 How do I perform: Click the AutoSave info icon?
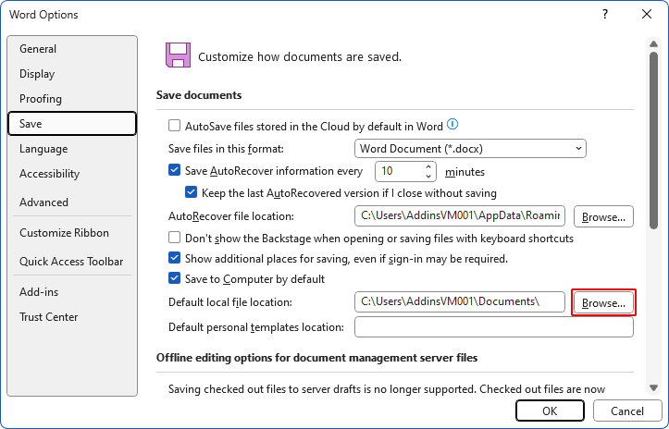click(x=452, y=125)
